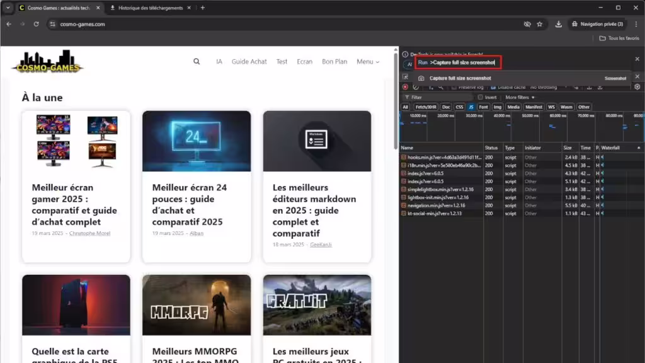Expand the website Menu dropdown
The image size is (645, 363).
point(368,62)
